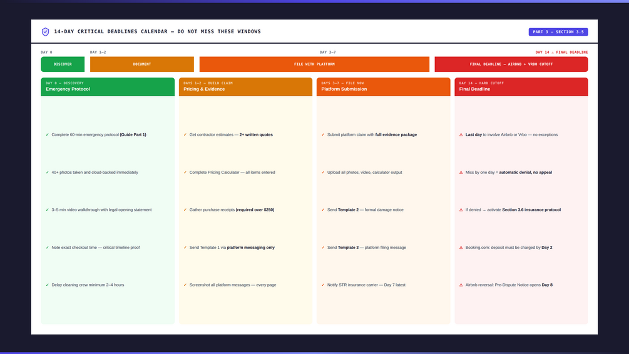Click warning icon beside If denied activate Section 3.6
This screenshot has height=354, width=629.
coord(461,210)
